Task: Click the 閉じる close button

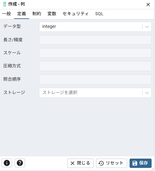Action: click(80, 163)
